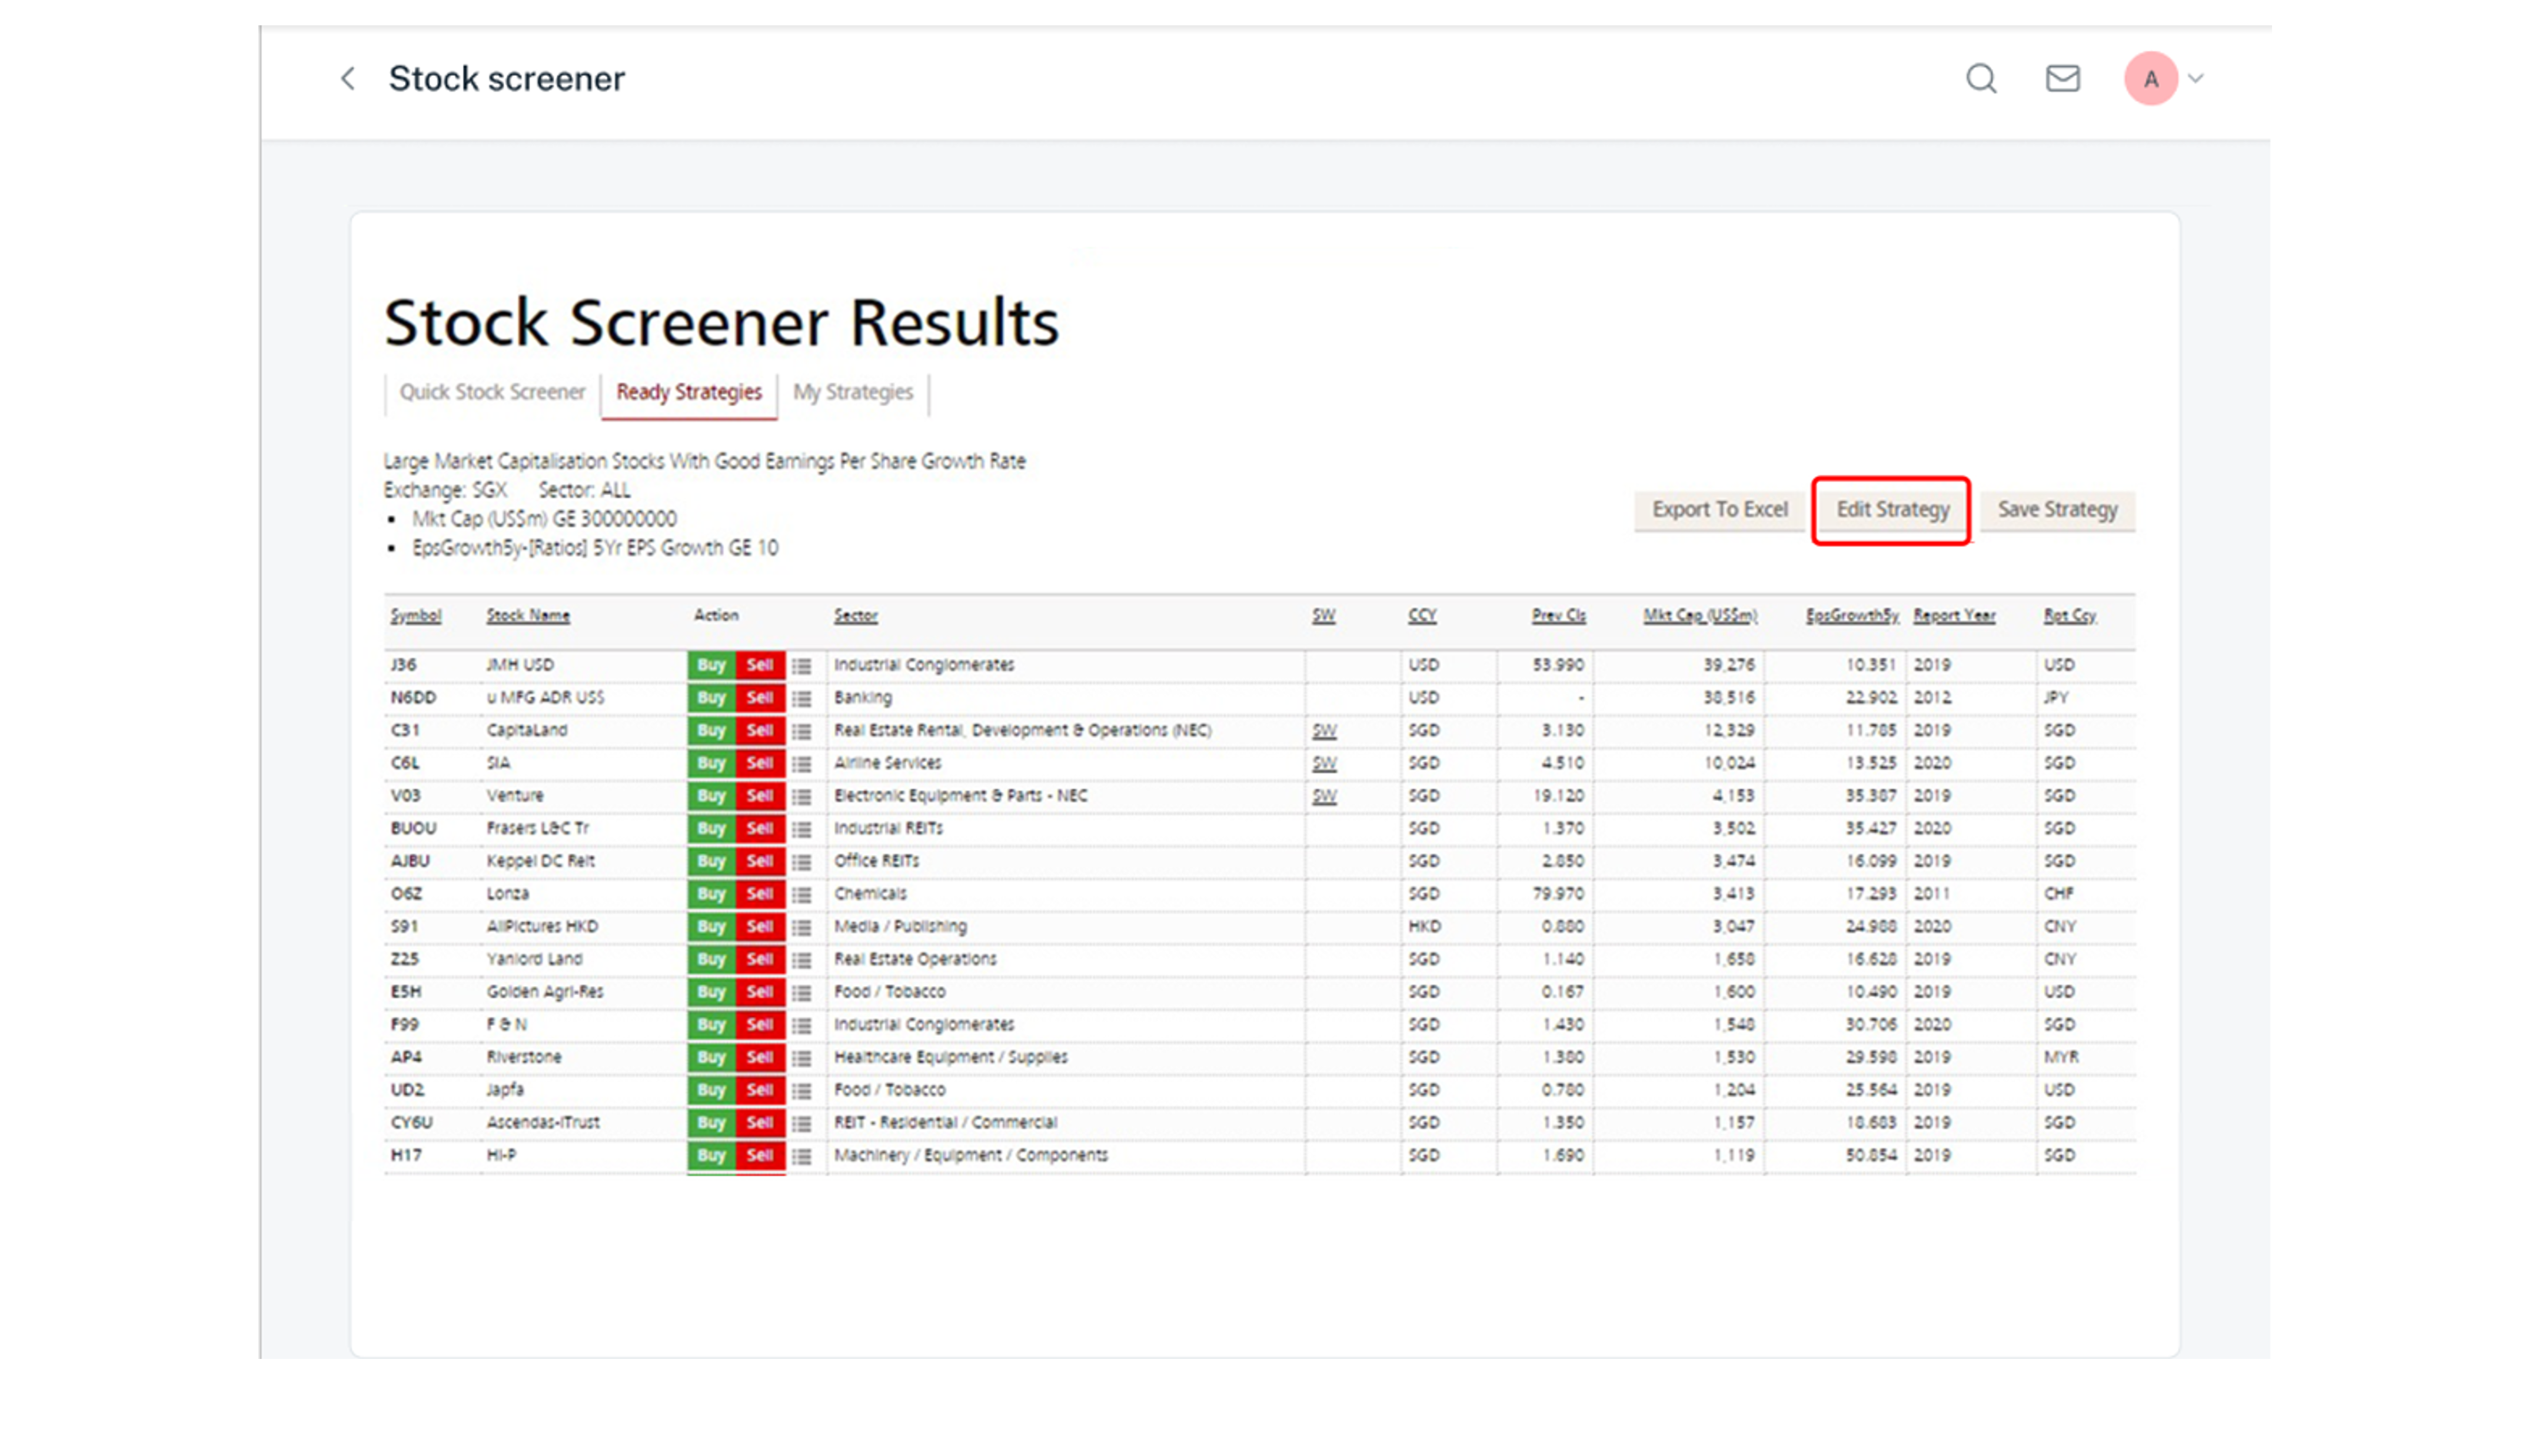The image size is (2528, 1456).
Task: Open SW link for CapitaLand
Action: [x=1324, y=731]
